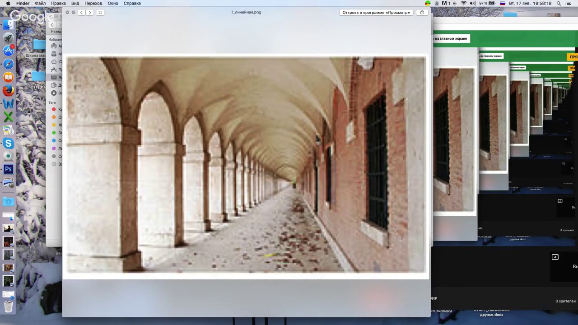The height and width of the screenshot is (325, 578).
Task: Click the red tag in the Finder sidebar
Action: (x=54, y=109)
